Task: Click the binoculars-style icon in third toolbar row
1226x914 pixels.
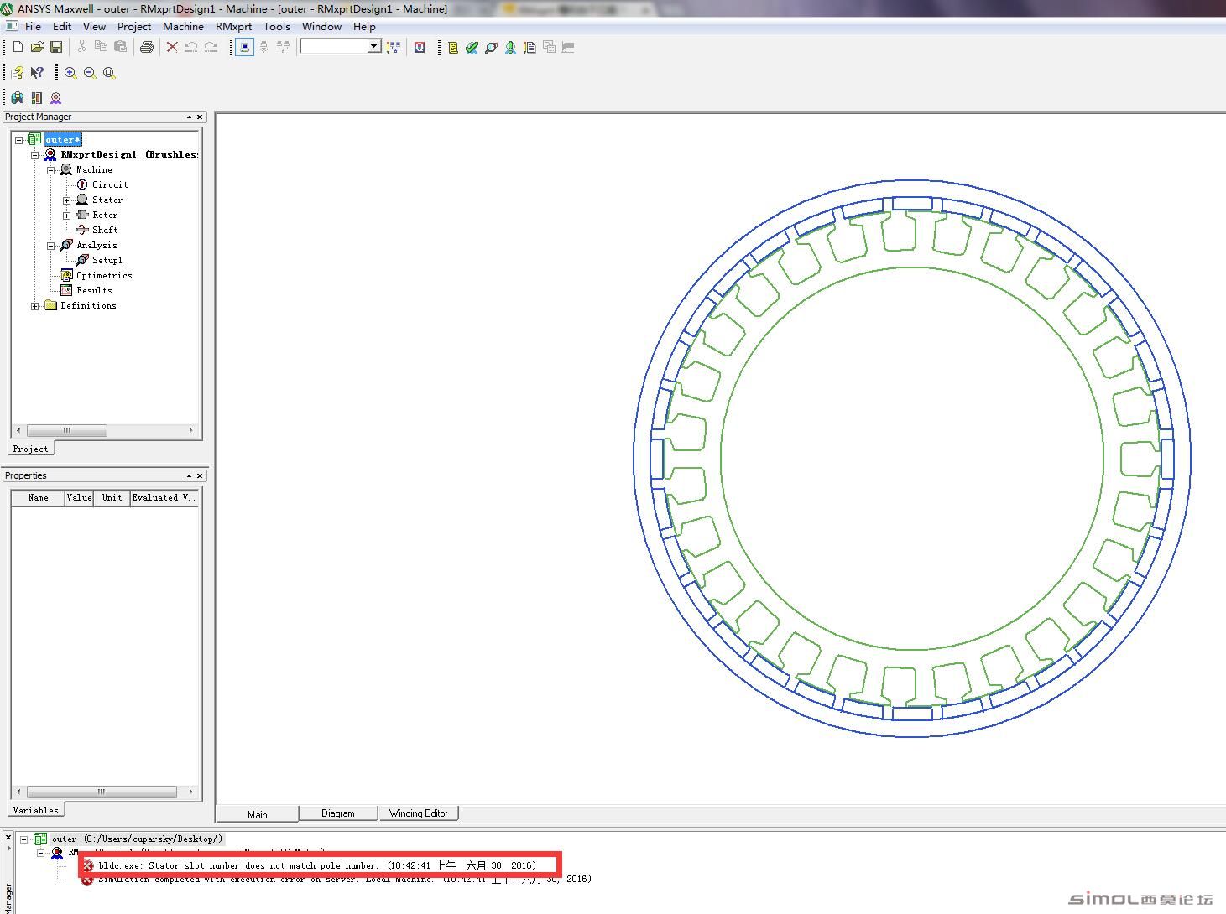Action: pyautogui.click(x=18, y=98)
